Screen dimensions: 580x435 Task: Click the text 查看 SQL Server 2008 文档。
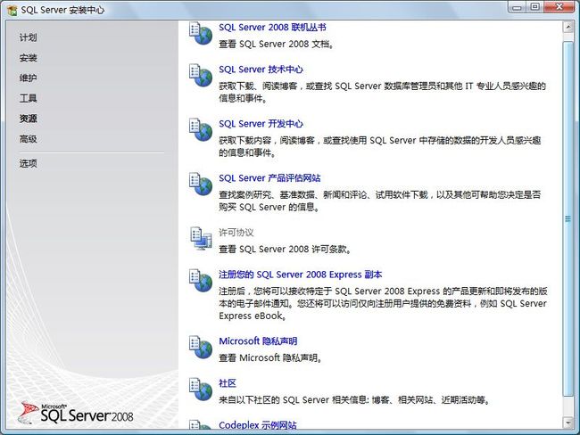tap(277, 45)
